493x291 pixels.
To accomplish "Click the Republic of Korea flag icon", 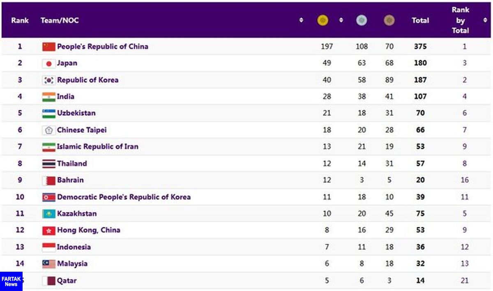I will [x=48, y=80].
